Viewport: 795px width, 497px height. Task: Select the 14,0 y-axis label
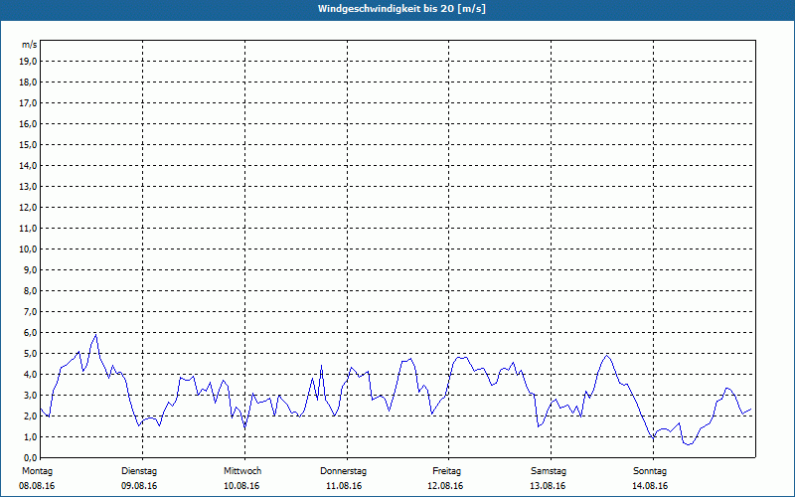(28, 165)
